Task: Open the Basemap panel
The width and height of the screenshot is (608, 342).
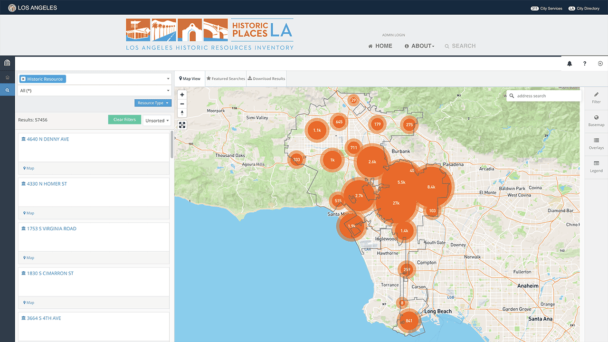Action: (596, 121)
